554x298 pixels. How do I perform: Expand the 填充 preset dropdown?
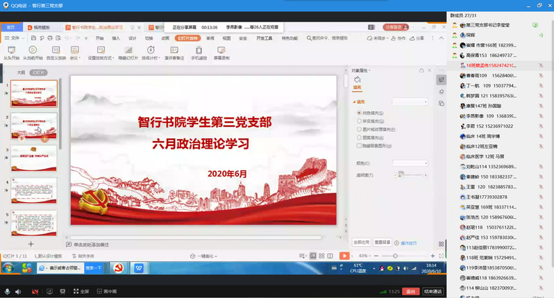pyautogui.click(x=411, y=101)
